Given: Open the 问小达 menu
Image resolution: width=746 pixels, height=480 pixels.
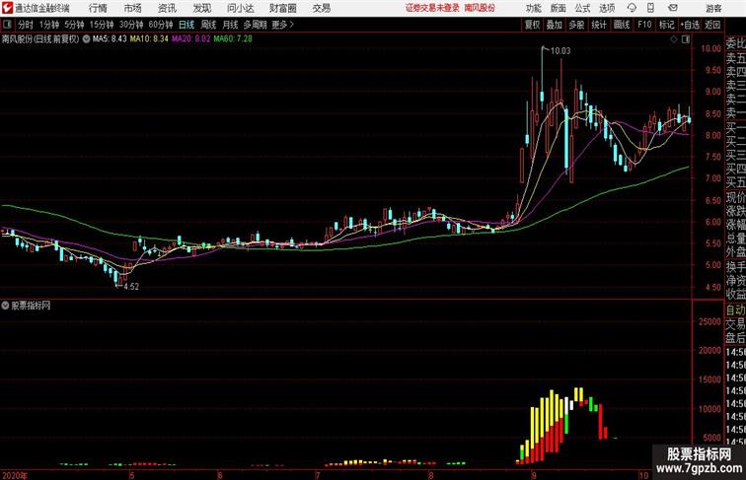Looking at the screenshot, I should click(240, 8).
